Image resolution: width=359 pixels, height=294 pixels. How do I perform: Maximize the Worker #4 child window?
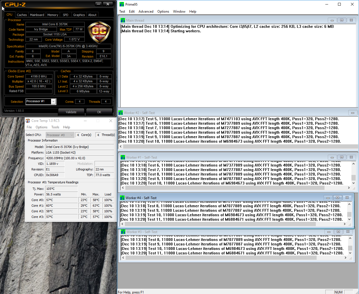pyautogui.click(x=337, y=198)
